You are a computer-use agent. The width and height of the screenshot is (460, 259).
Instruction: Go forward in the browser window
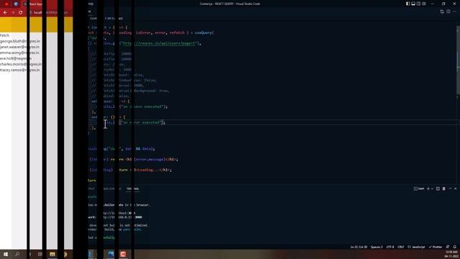[x=13, y=13]
